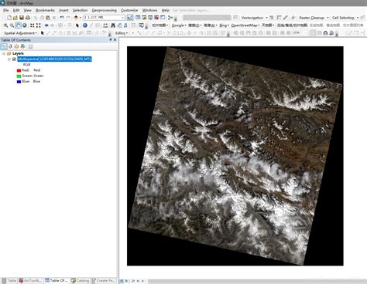Choose the Select Elements arrow tool
This screenshot has height=284, width=367.
77,25
